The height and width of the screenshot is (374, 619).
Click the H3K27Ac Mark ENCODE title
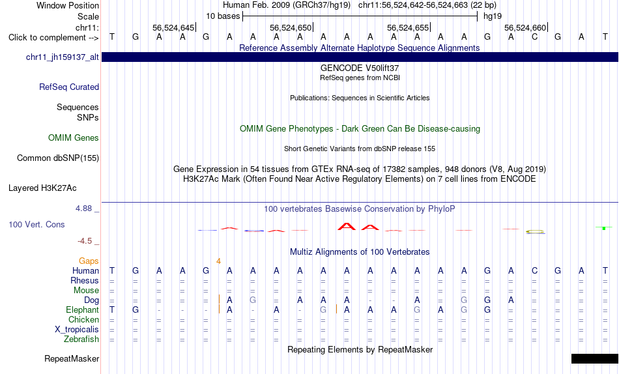[360, 179]
